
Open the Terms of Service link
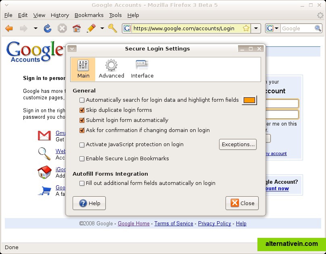tap(173, 223)
